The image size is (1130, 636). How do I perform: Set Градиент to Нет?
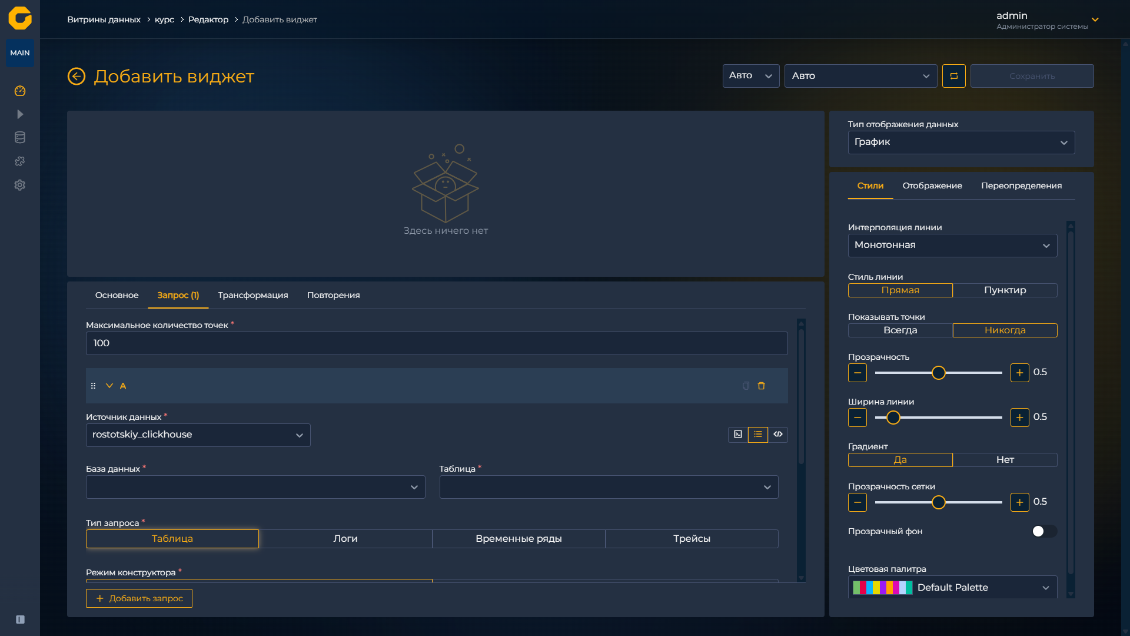click(1005, 460)
